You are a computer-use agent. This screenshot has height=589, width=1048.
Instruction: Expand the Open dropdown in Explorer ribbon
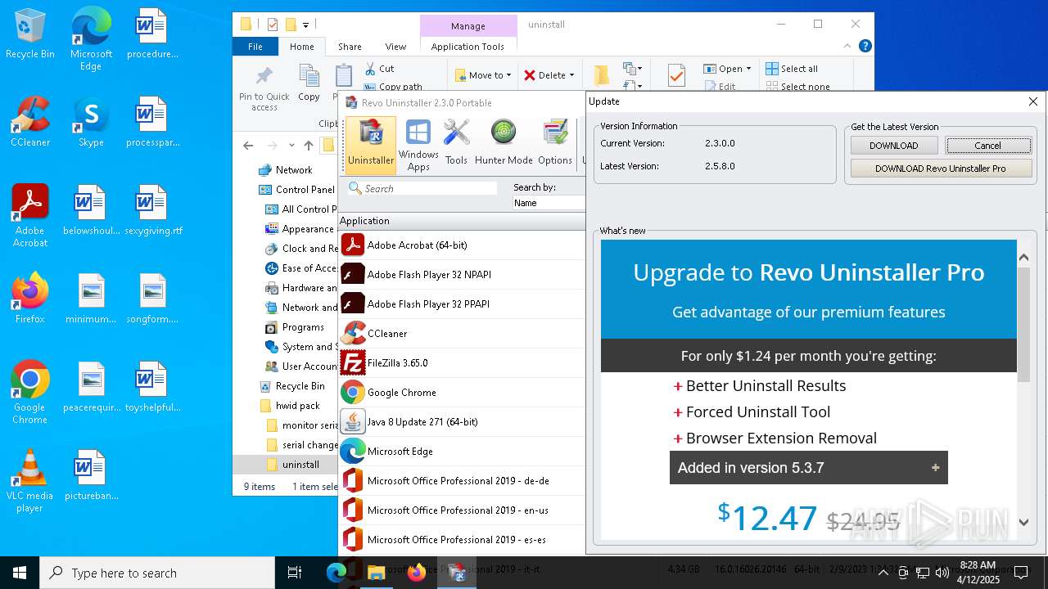[748, 69]
